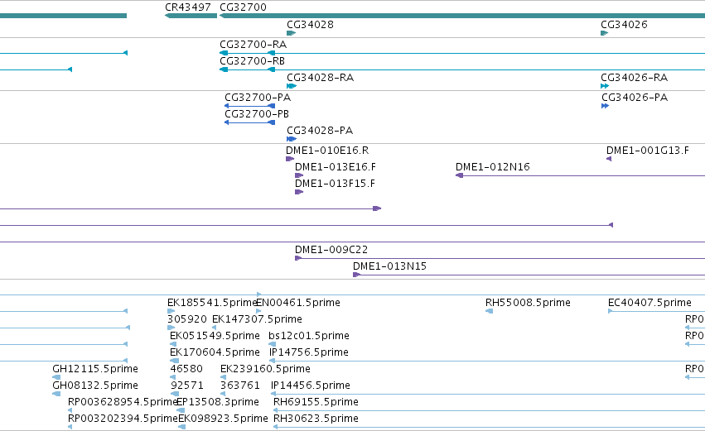705x431 pixels.
Task: Select the DME1-013E16.F clone end marker
Action: 299,175
